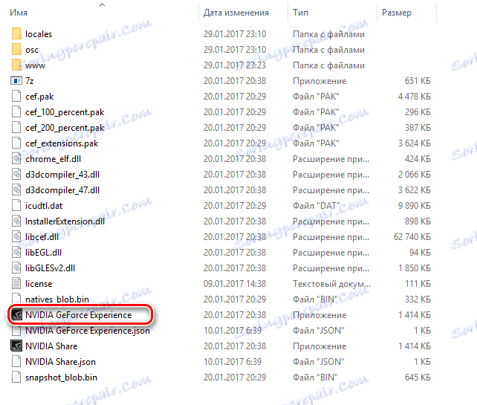Select the NVIDIA Share application name
The width and height of the screenshot is (477, 405).
coord(51,346)
